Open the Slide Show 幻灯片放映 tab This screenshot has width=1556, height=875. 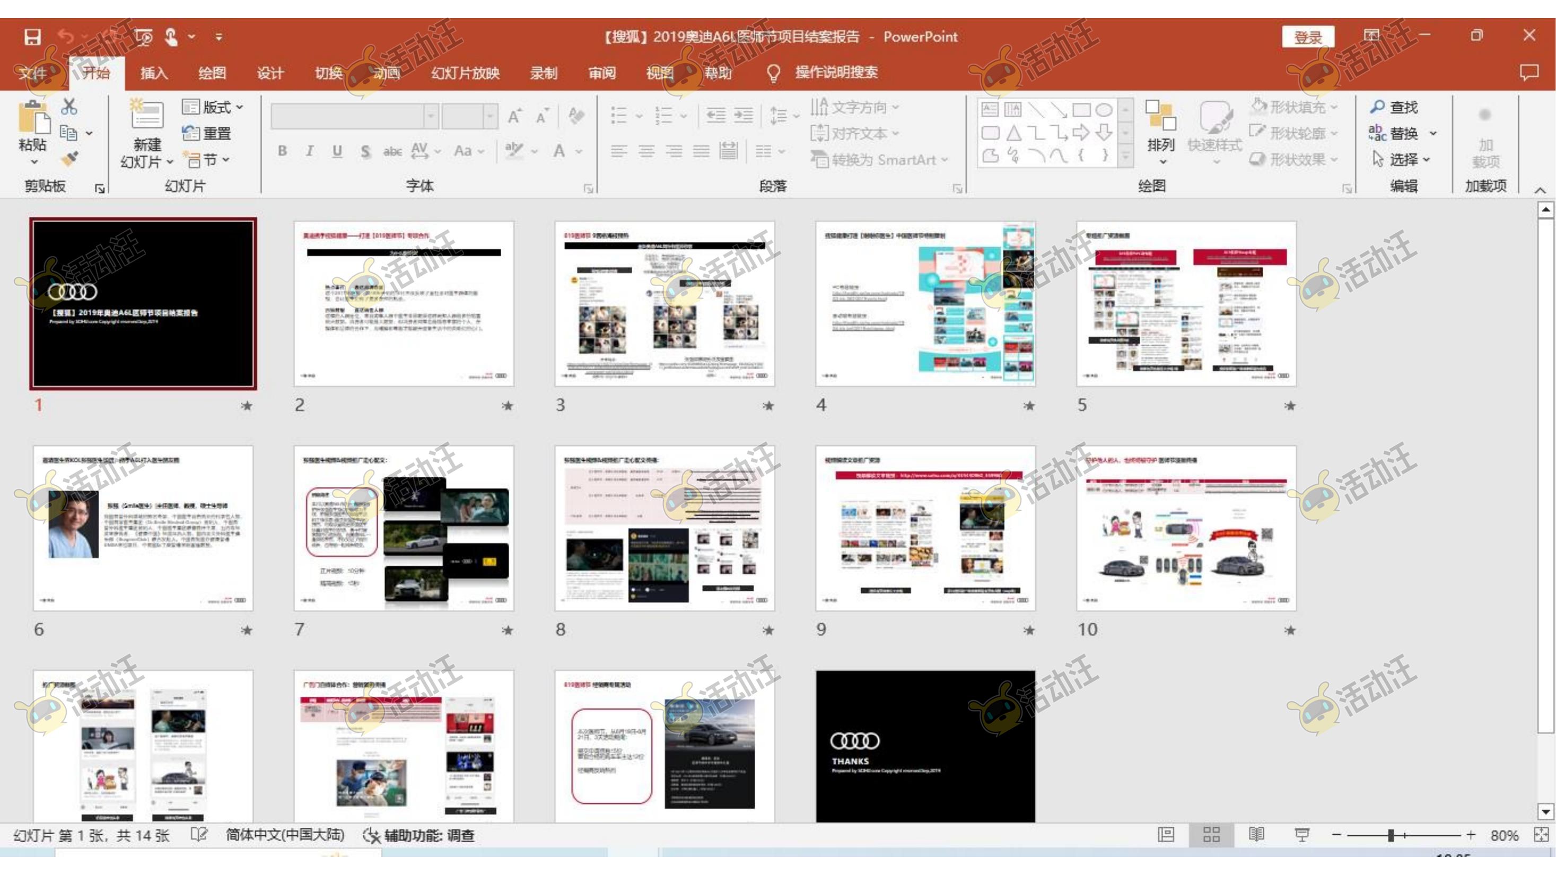[x=465, y=73]
